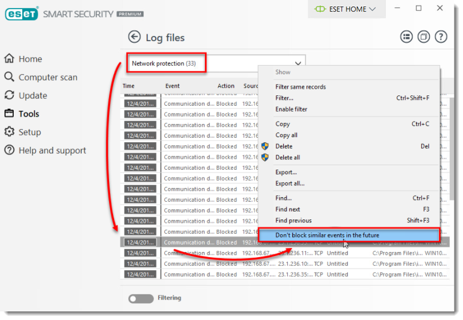The image size is (463, 320).
Task: Click the Home house icon in sidebar
Action: (9, 58)
